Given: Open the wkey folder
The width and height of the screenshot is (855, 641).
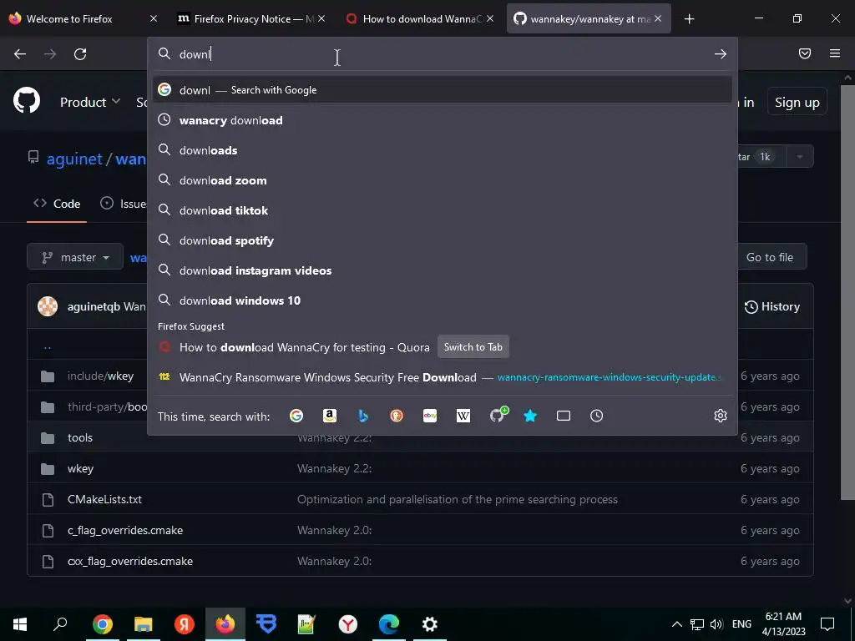Looking at the screenshot, I should point(81,469).
